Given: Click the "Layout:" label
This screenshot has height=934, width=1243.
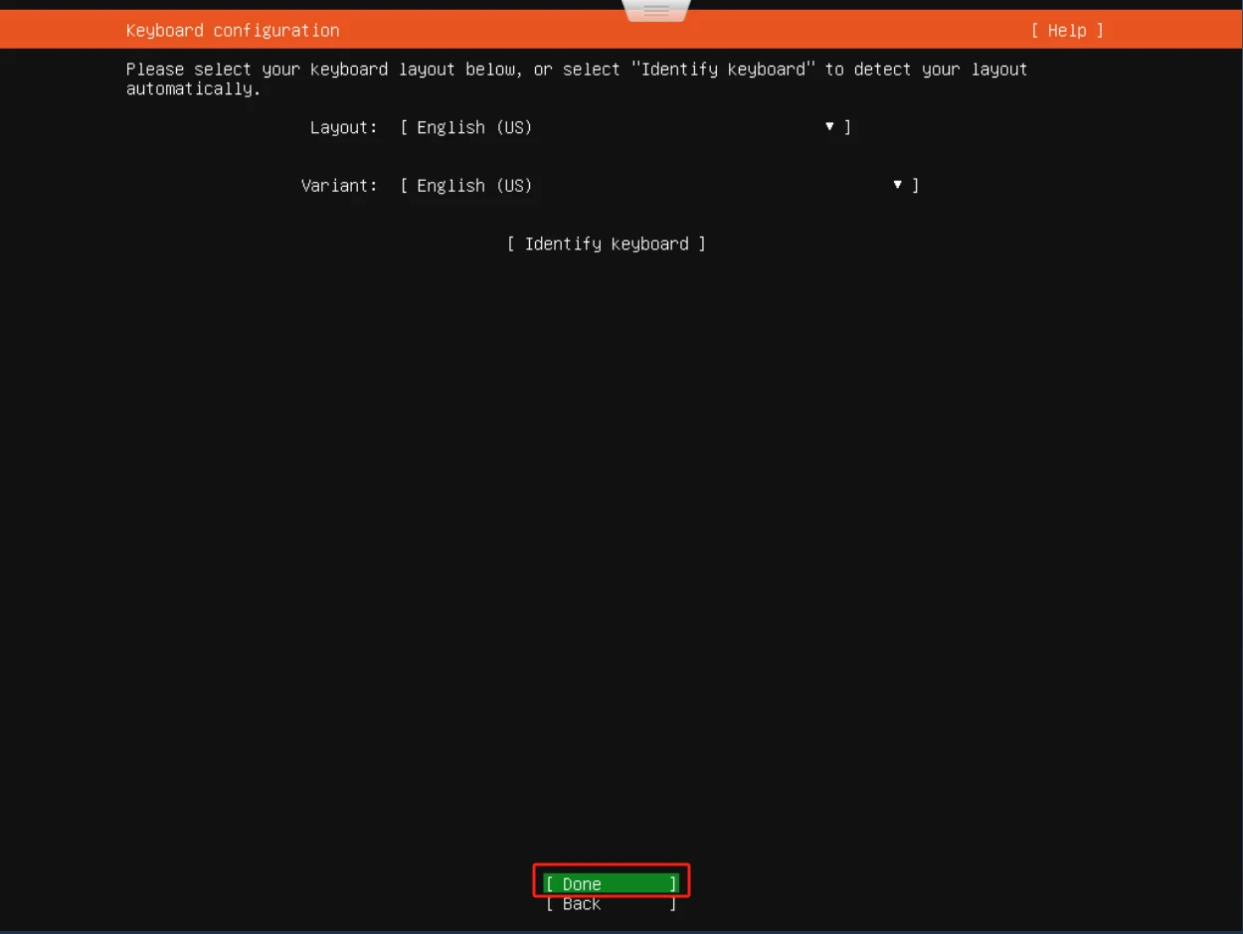Looking at the screenshot, I should (x=344, y=127).
